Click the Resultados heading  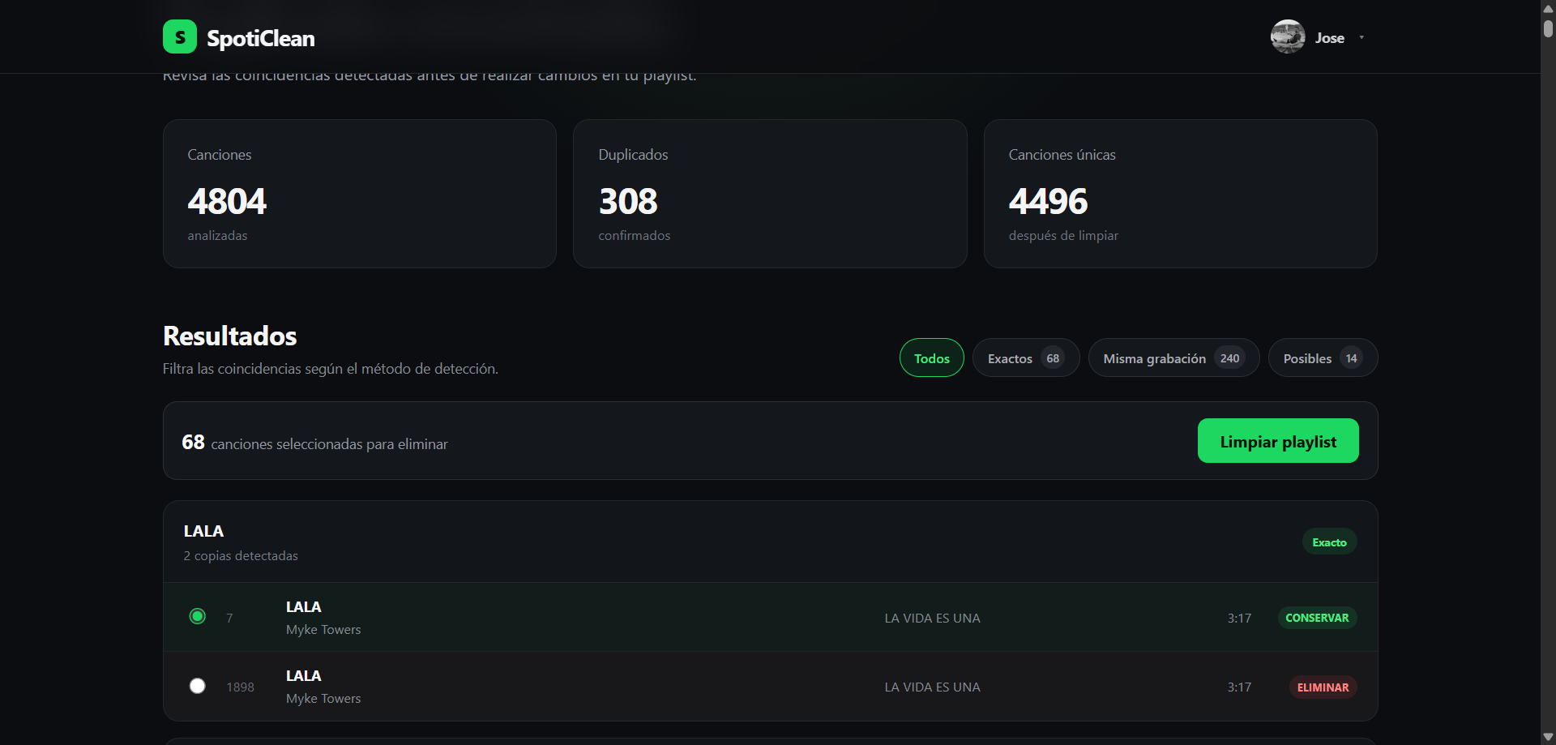[230, 336]
